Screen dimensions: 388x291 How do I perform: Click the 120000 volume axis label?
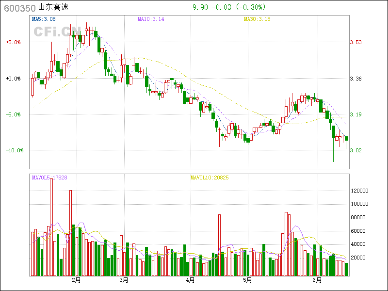pyautogui.click(x=361, y=191)
